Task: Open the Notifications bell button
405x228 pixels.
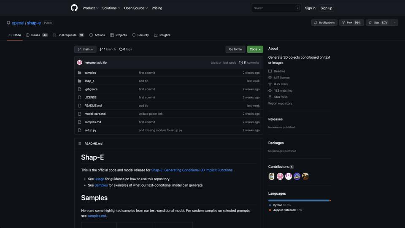Action: [324, 23]
